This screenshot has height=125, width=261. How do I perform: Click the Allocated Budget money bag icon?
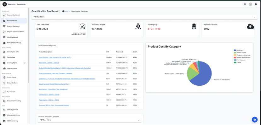coord(138,26)
